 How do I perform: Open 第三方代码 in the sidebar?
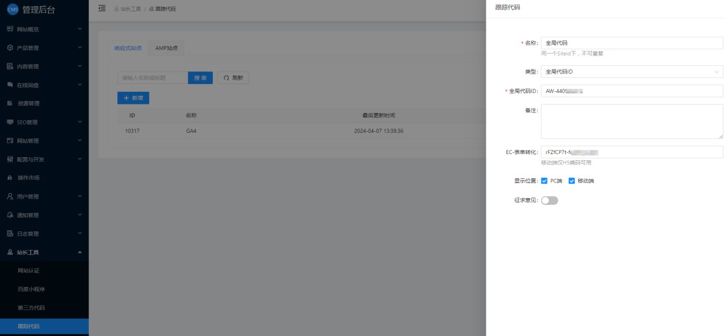pos(31,308)
